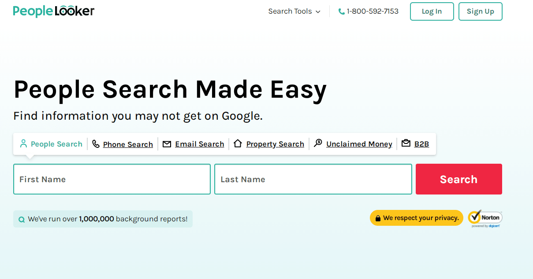The height and width of the screenshot is (279, 533).
Task: Click the house icon beside Property Search
Action: pos(238,143)
